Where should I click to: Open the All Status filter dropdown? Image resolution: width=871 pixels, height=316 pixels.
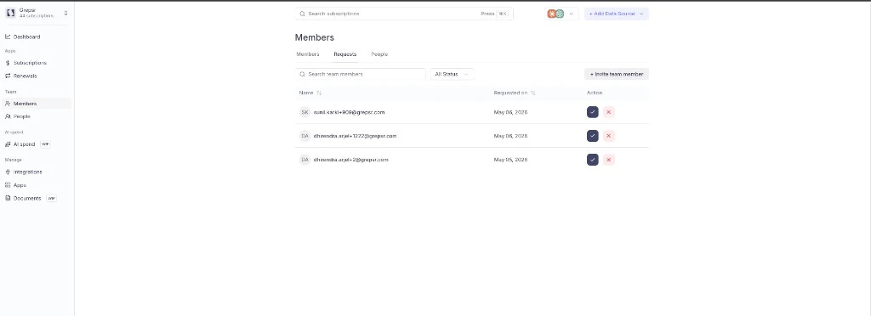(x=453, y=74)
